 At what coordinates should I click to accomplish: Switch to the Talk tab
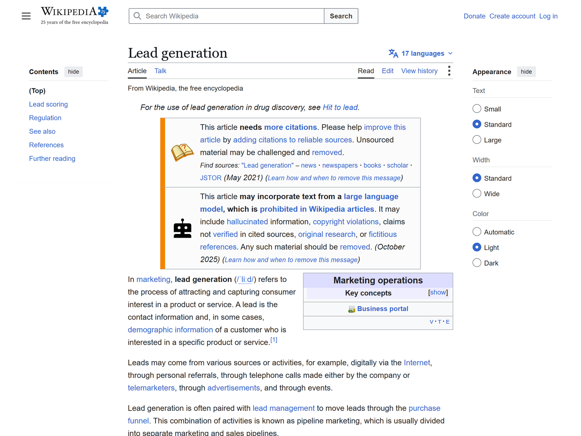[160, 71]
